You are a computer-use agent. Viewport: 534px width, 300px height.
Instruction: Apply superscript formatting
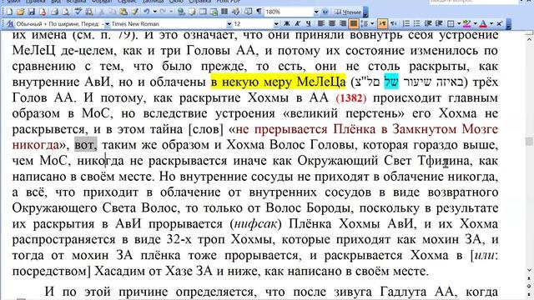point(499,23)
